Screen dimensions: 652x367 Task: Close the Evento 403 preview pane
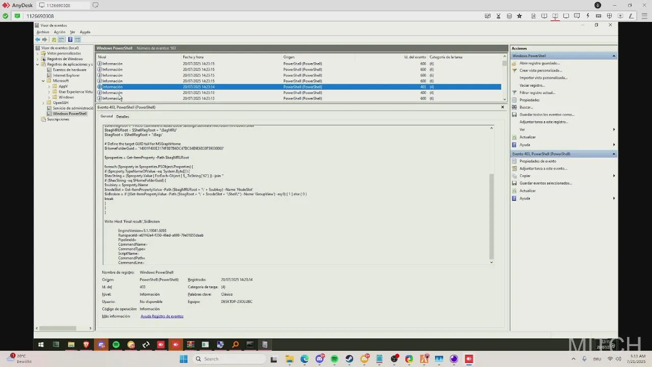coord(502,107)
